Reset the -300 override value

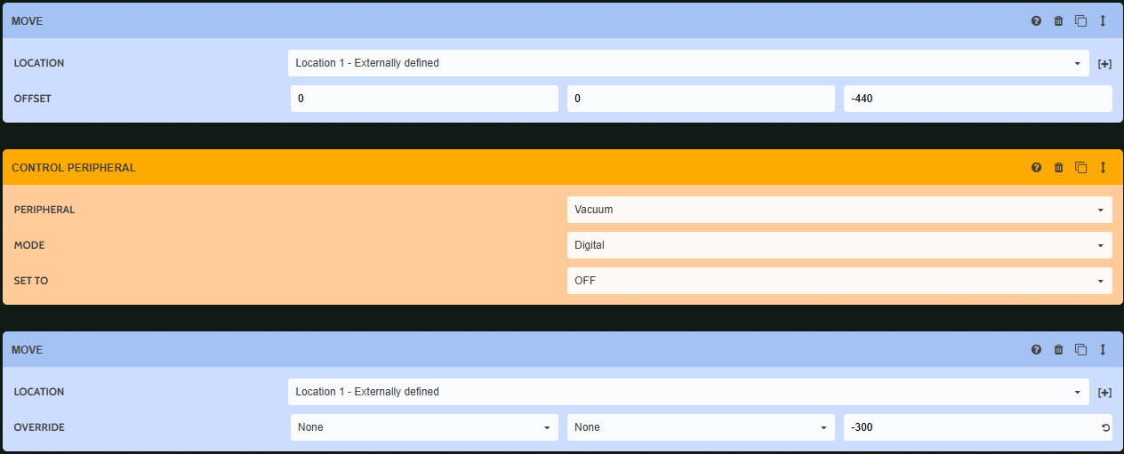click(1105, 427)
